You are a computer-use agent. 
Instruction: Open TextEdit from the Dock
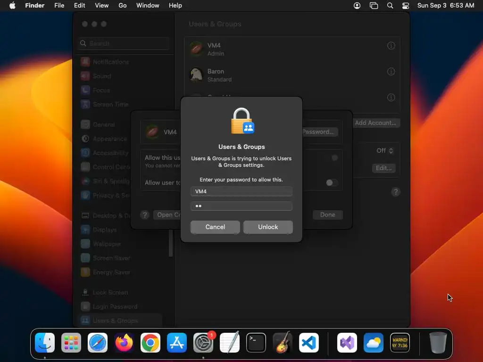tap(230, 343)
